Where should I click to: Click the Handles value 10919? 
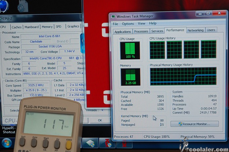212,96
